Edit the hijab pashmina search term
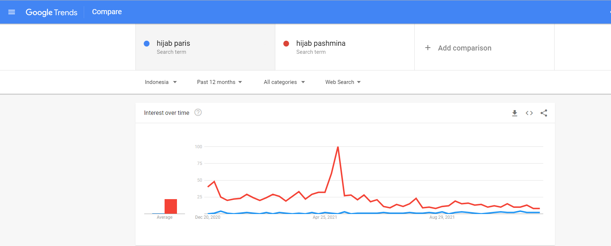The width and height of the screenshot is (611, 246). [345, 47]
